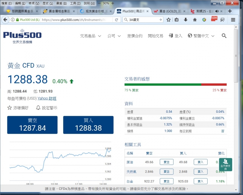Screen dimensions: 243x195
Task: Open the 說明 menu
Action: 89,3
